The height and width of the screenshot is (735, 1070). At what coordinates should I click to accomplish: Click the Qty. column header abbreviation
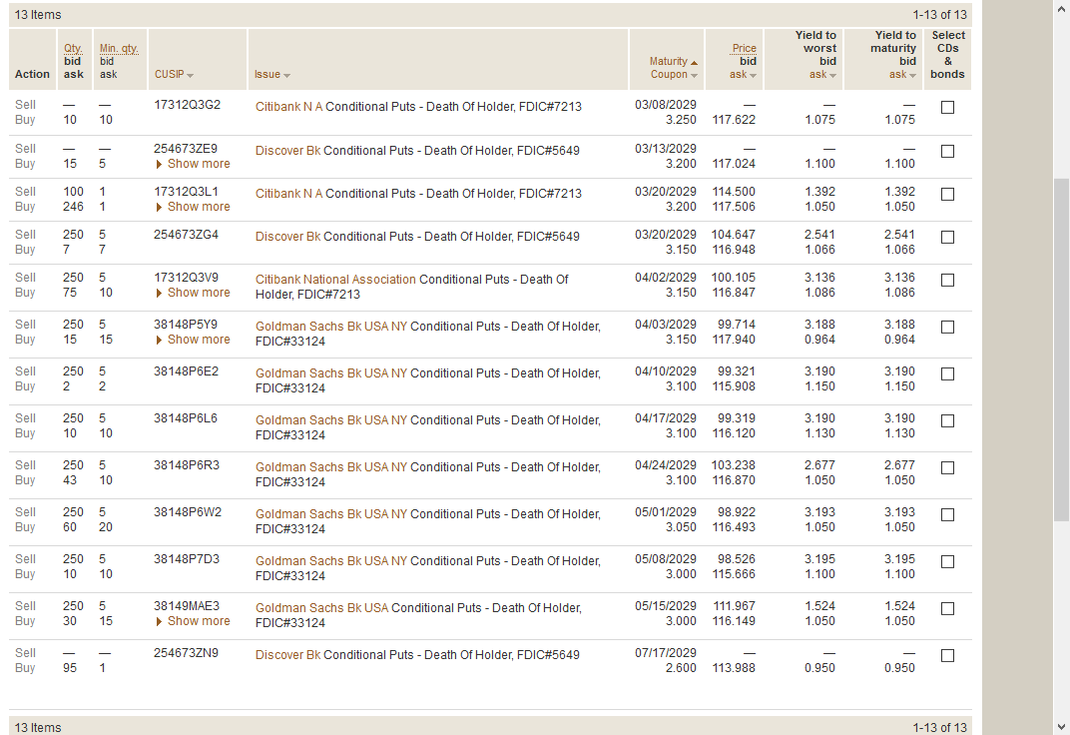click(x=73, y=49)
